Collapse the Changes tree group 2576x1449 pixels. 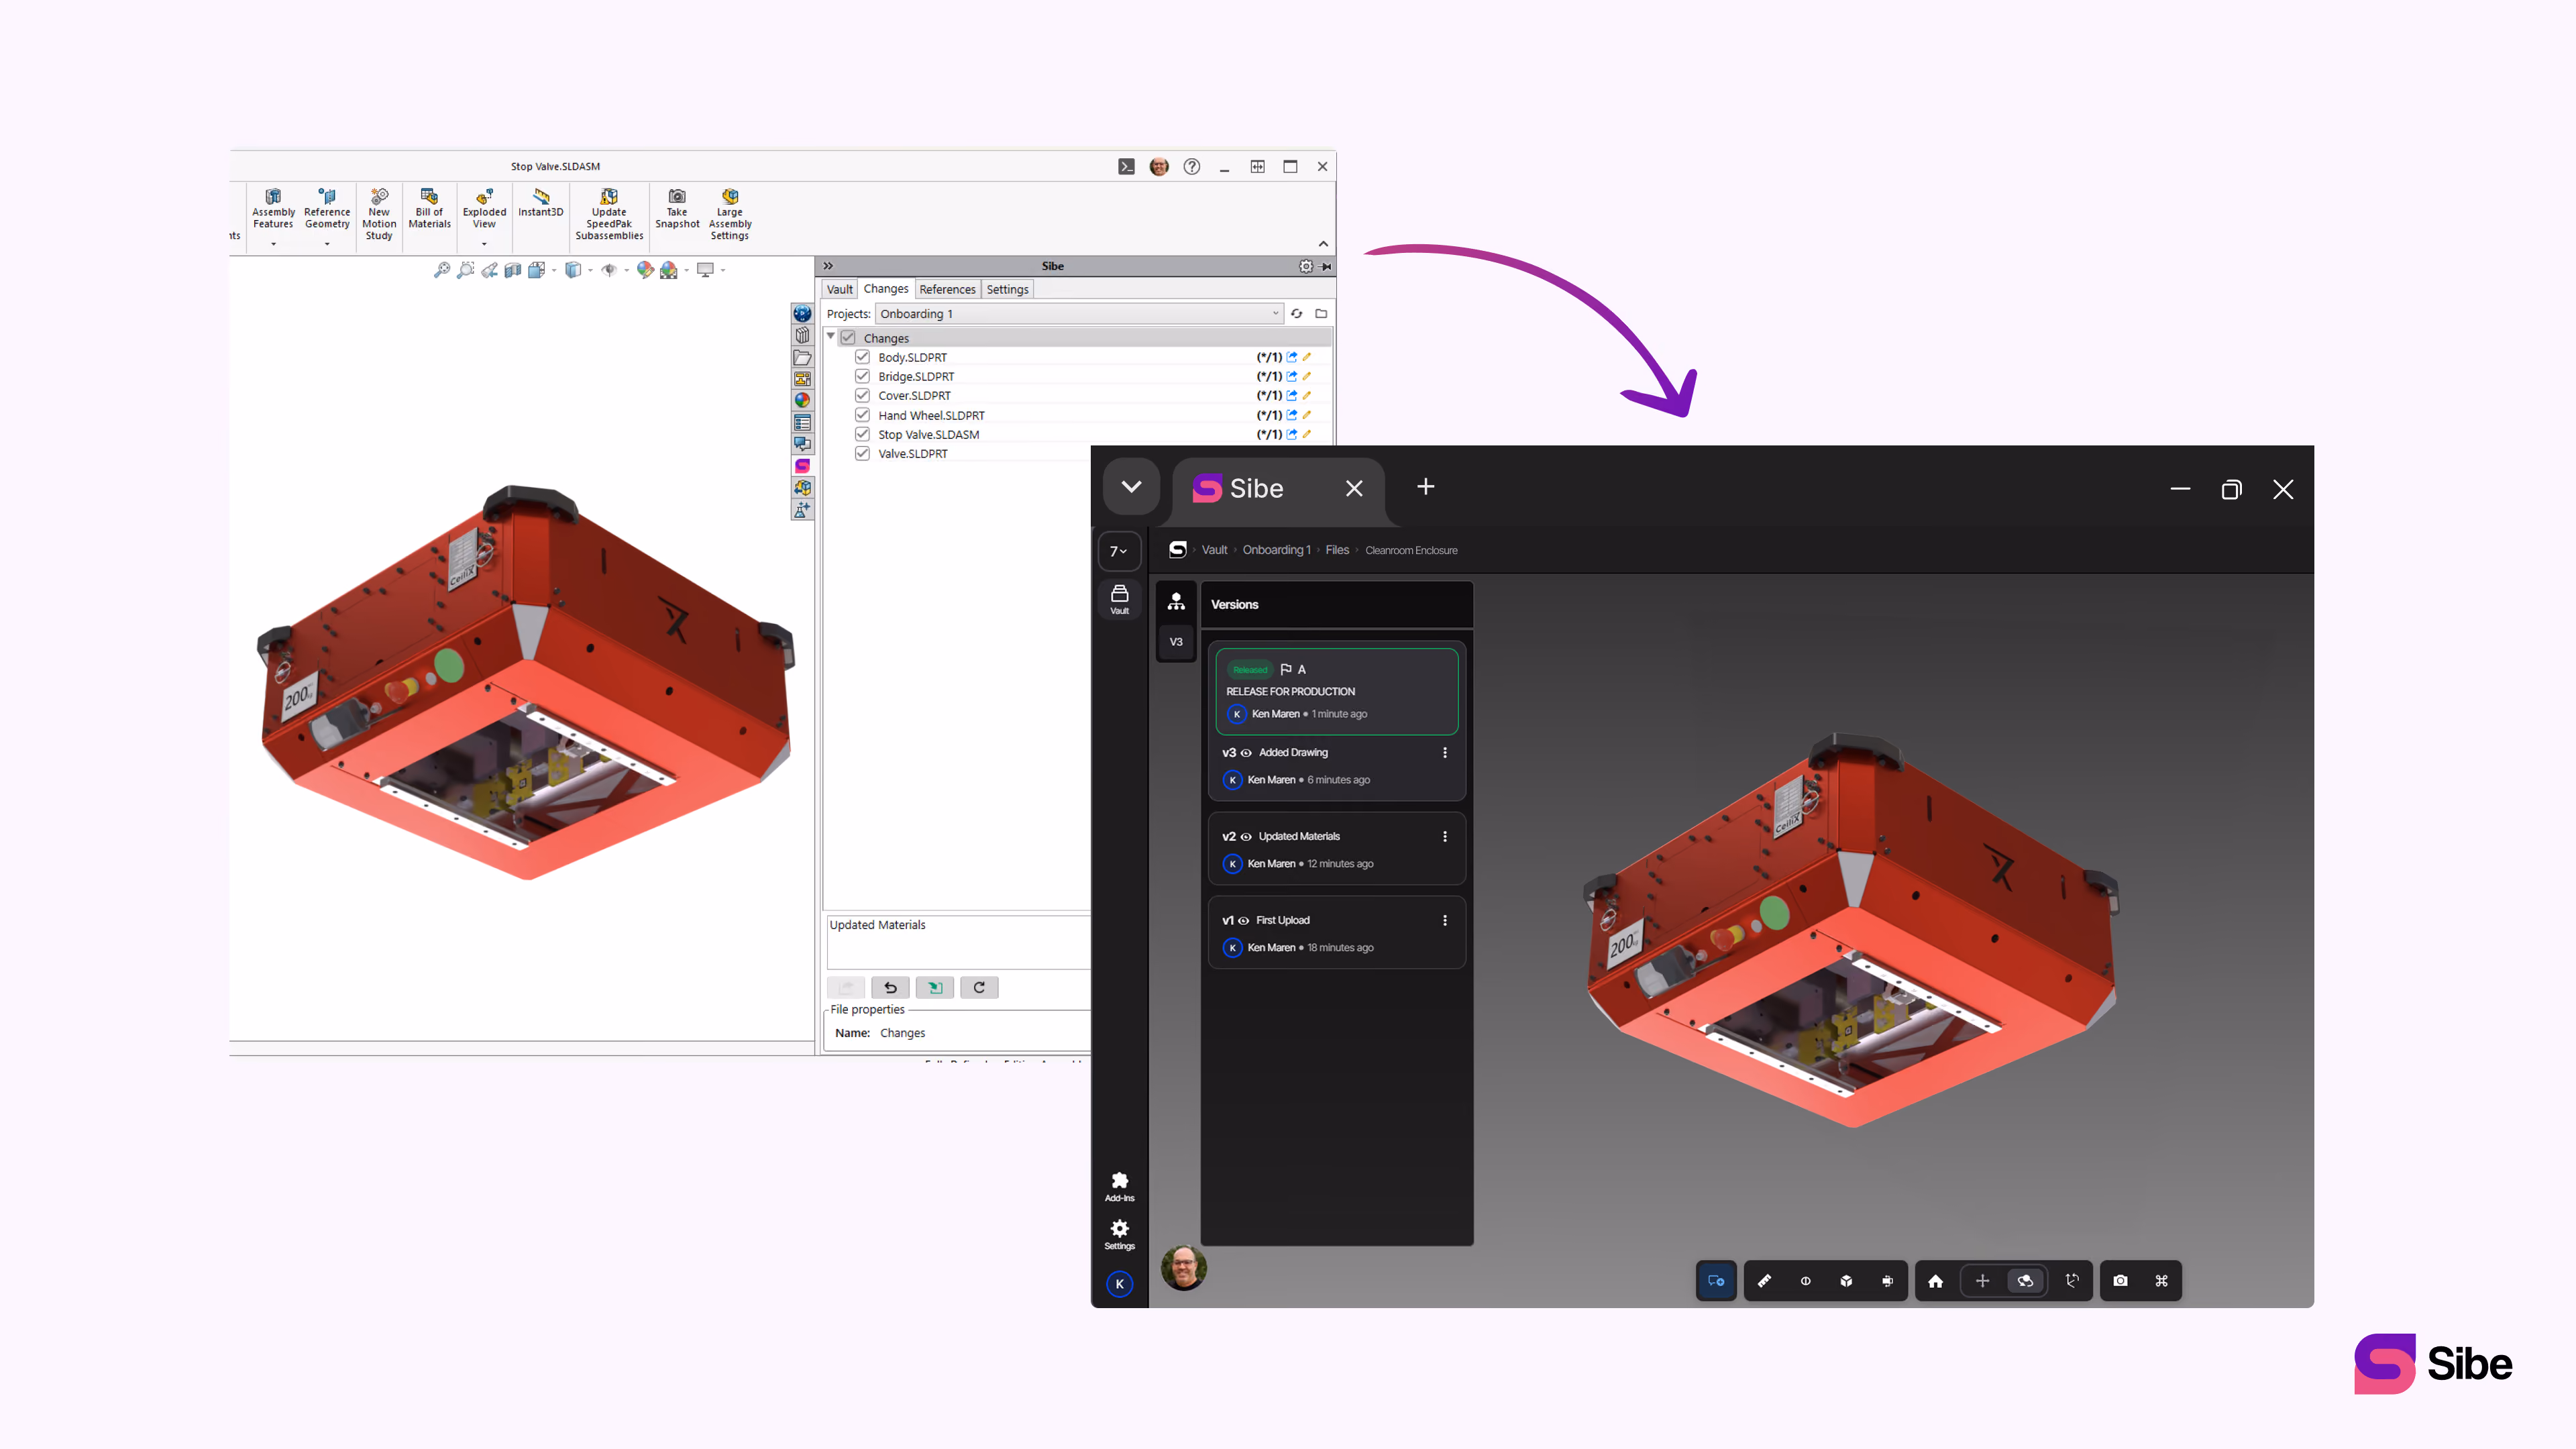(x=831, y=337)
